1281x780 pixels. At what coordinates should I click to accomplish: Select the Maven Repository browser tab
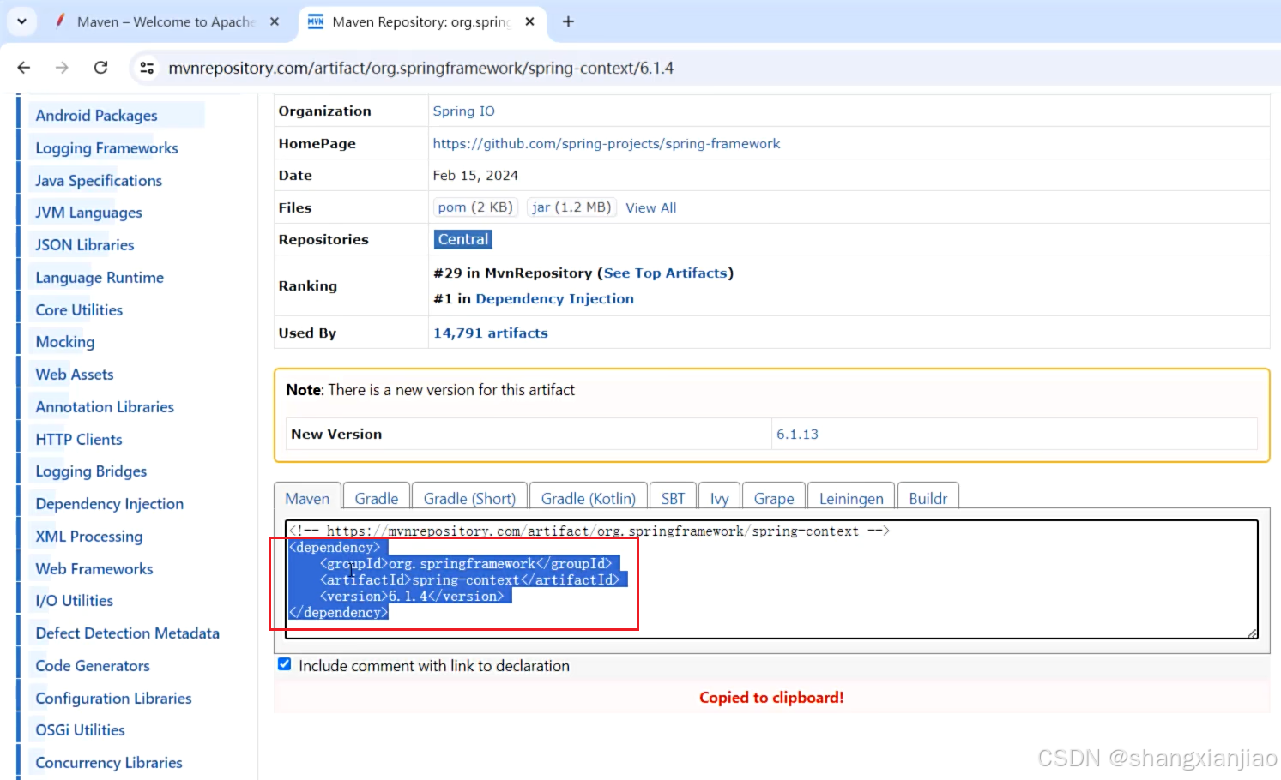click(420, 21)
